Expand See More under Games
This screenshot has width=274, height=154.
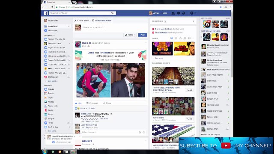(159, 58)
